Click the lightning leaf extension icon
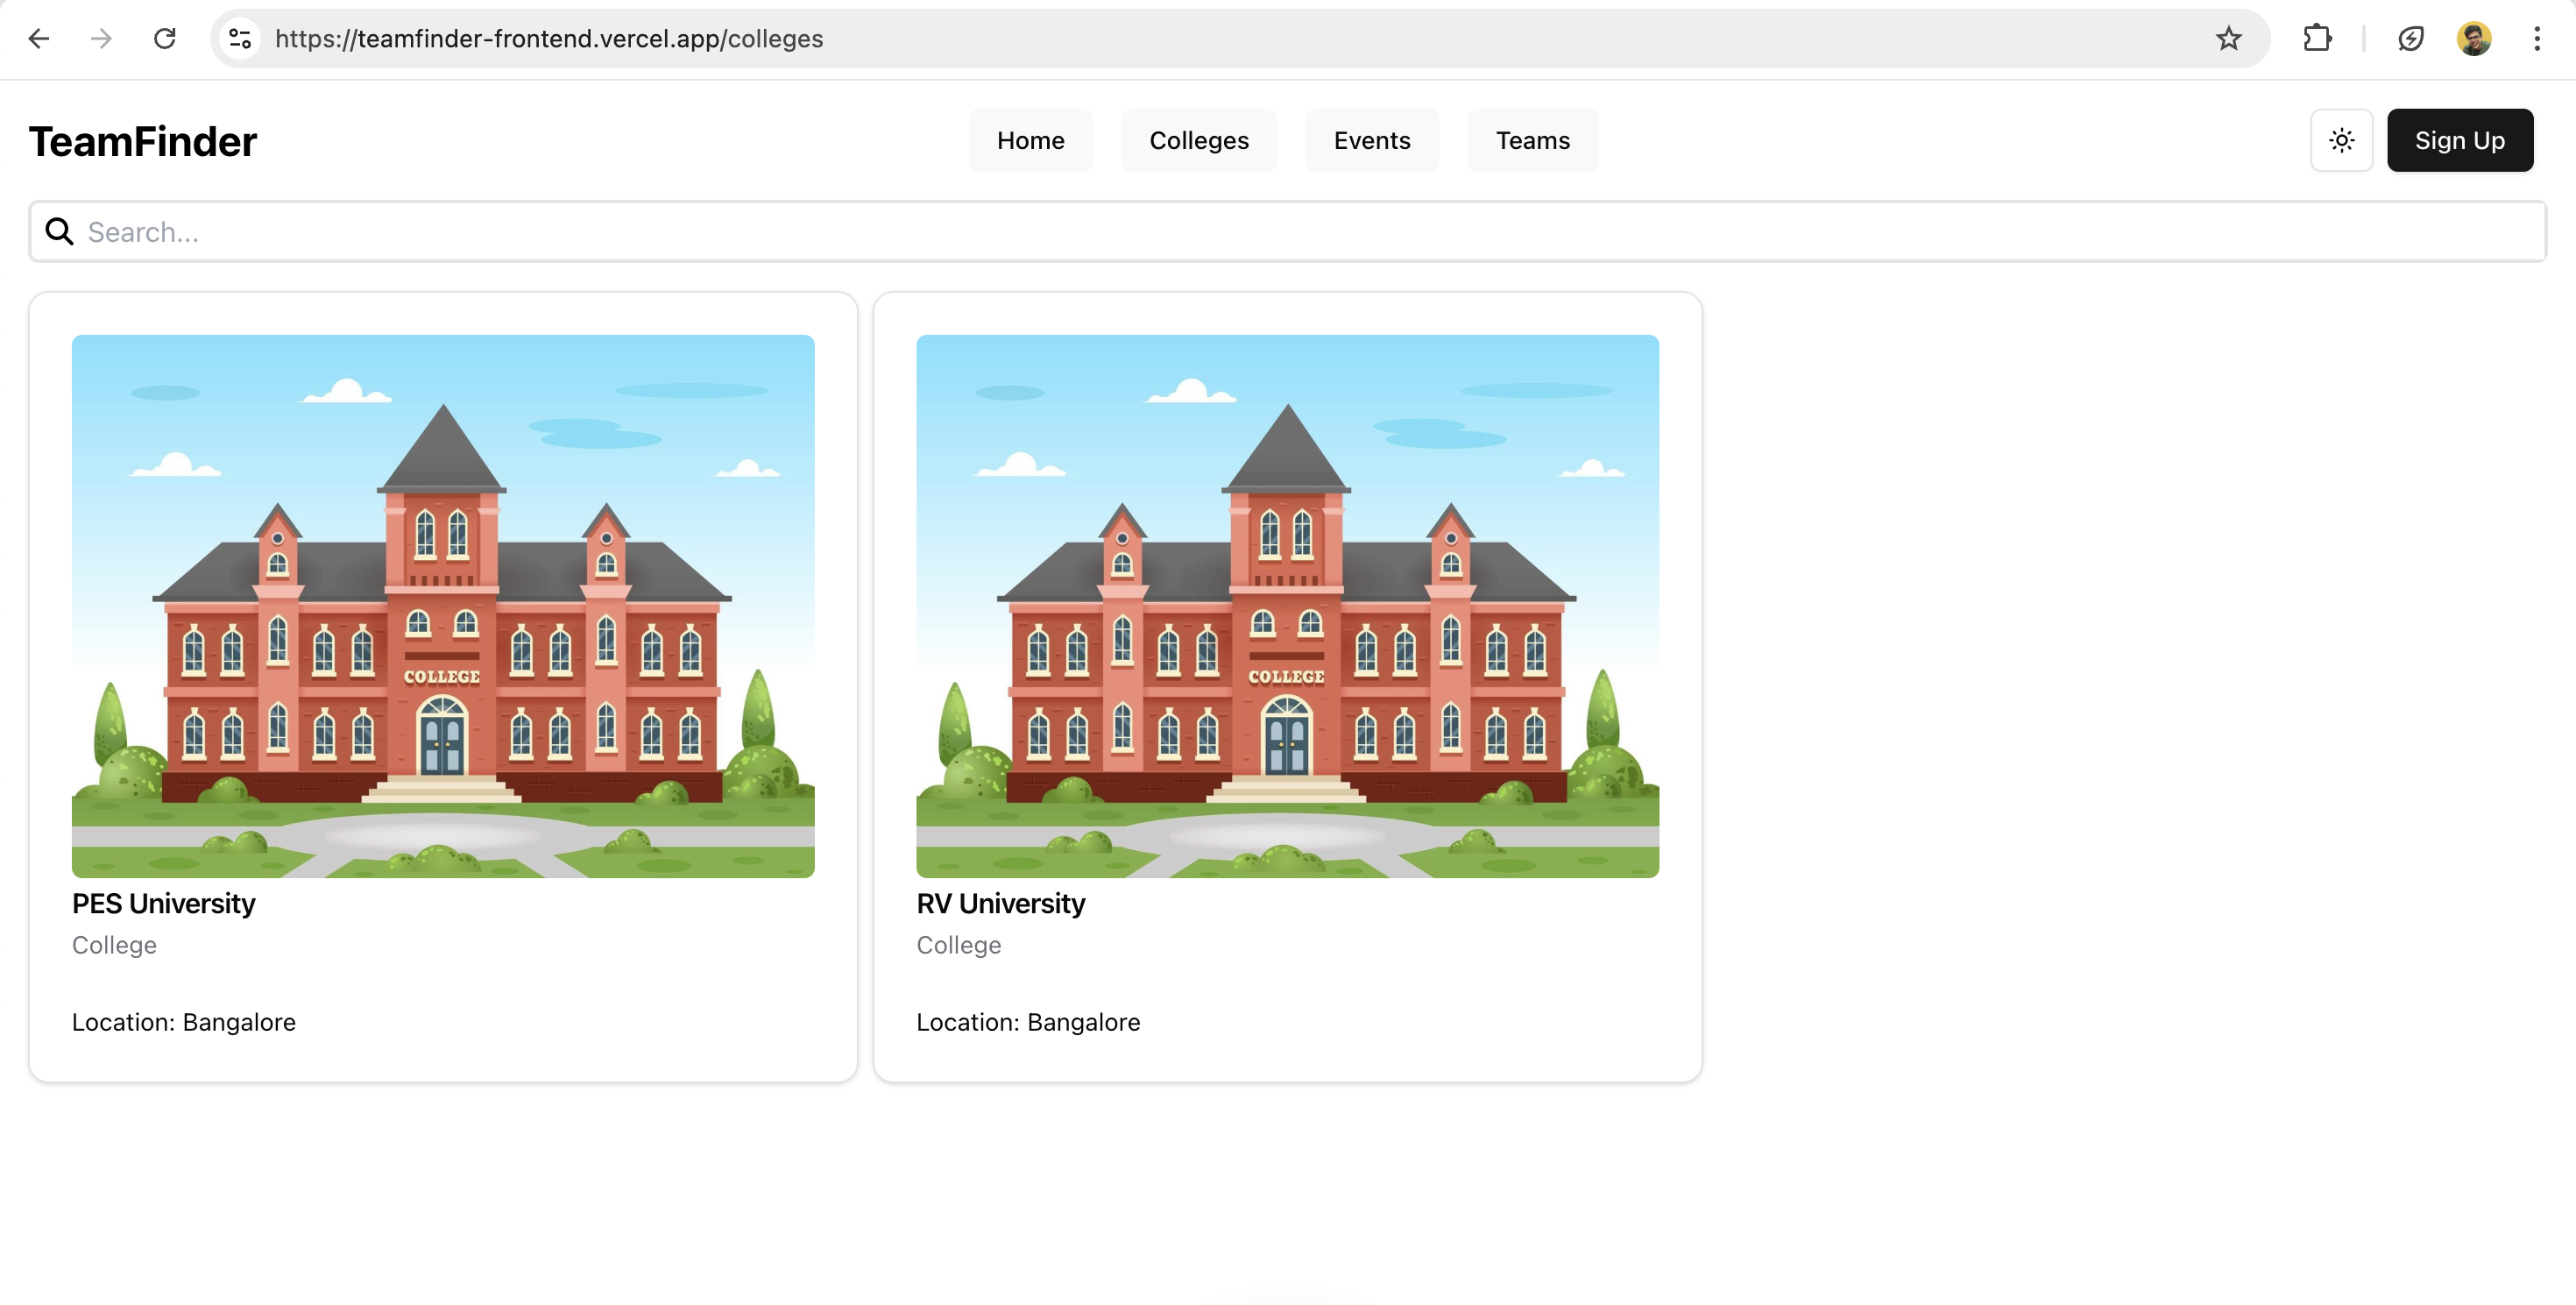The height and width of the screenshot is (1305, 2576). (x=2411, y=38)
